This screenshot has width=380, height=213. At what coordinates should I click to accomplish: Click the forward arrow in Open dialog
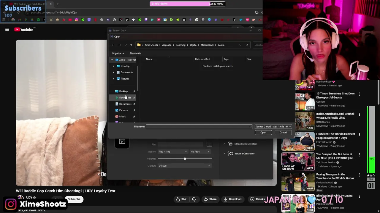119,45
